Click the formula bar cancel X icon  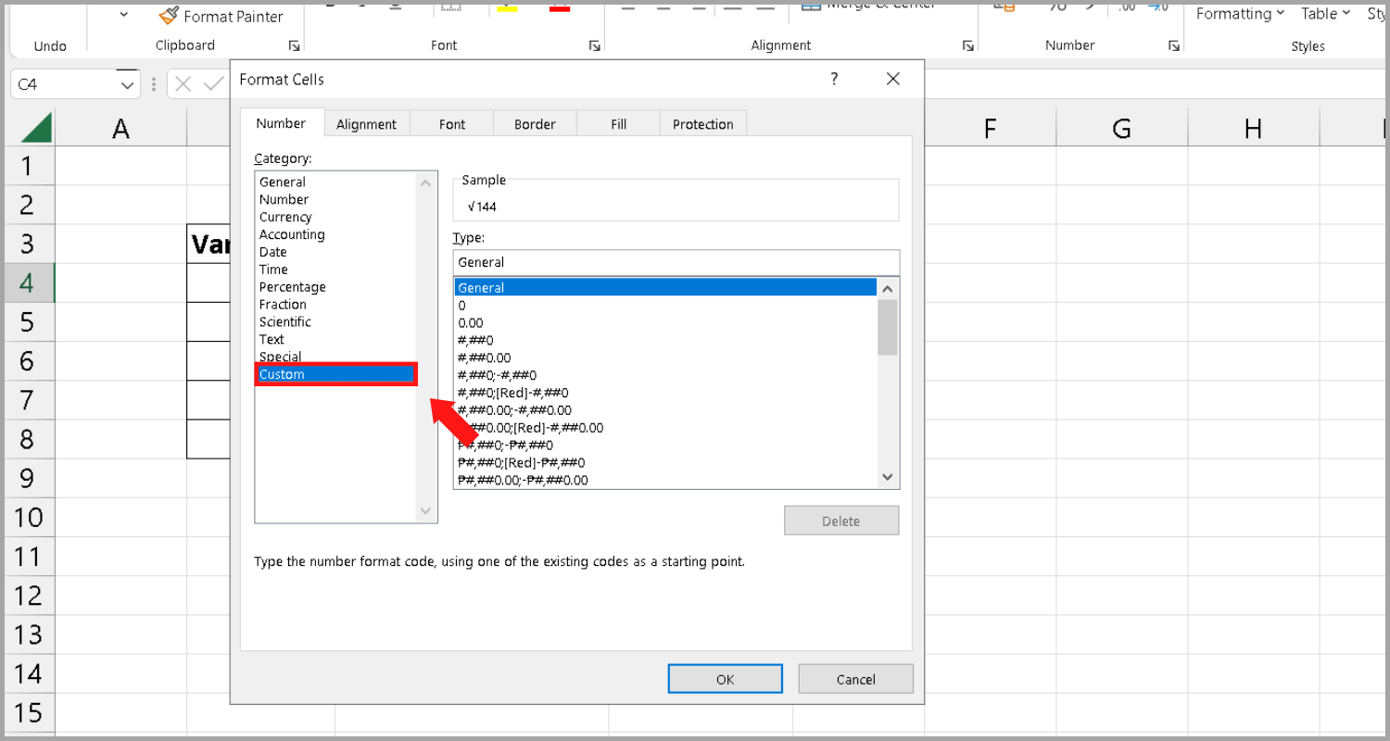[183, 84]
